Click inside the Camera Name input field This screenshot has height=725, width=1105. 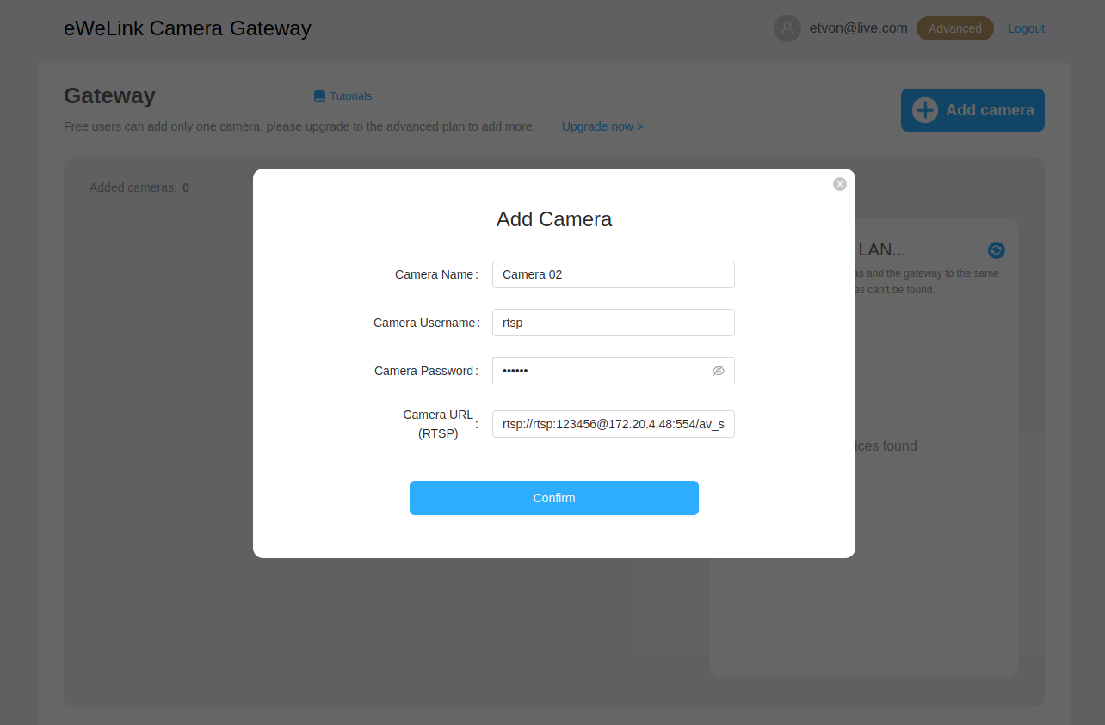pos(613,273)
